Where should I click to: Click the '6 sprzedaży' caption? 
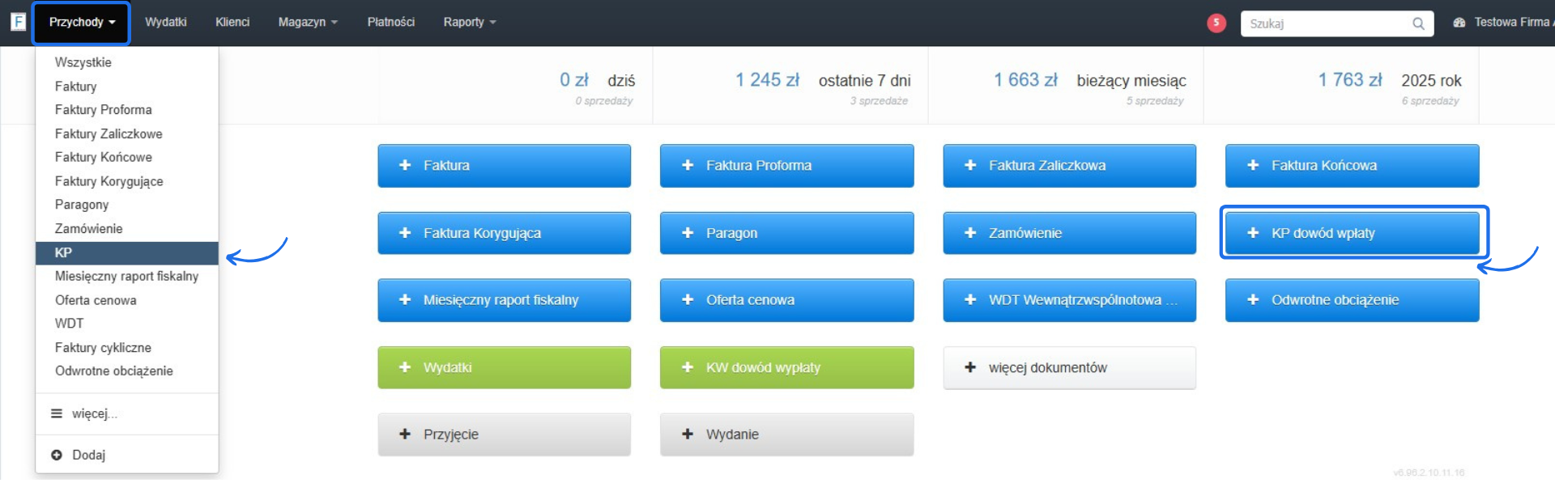click(1430, 101)
